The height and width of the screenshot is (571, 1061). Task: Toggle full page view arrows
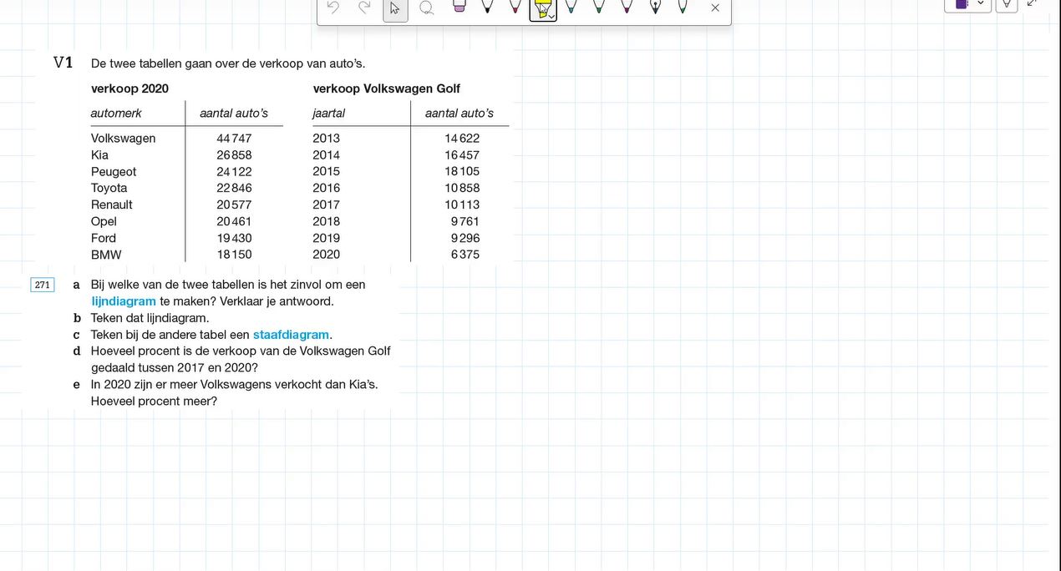click(x=1033, y=3)
